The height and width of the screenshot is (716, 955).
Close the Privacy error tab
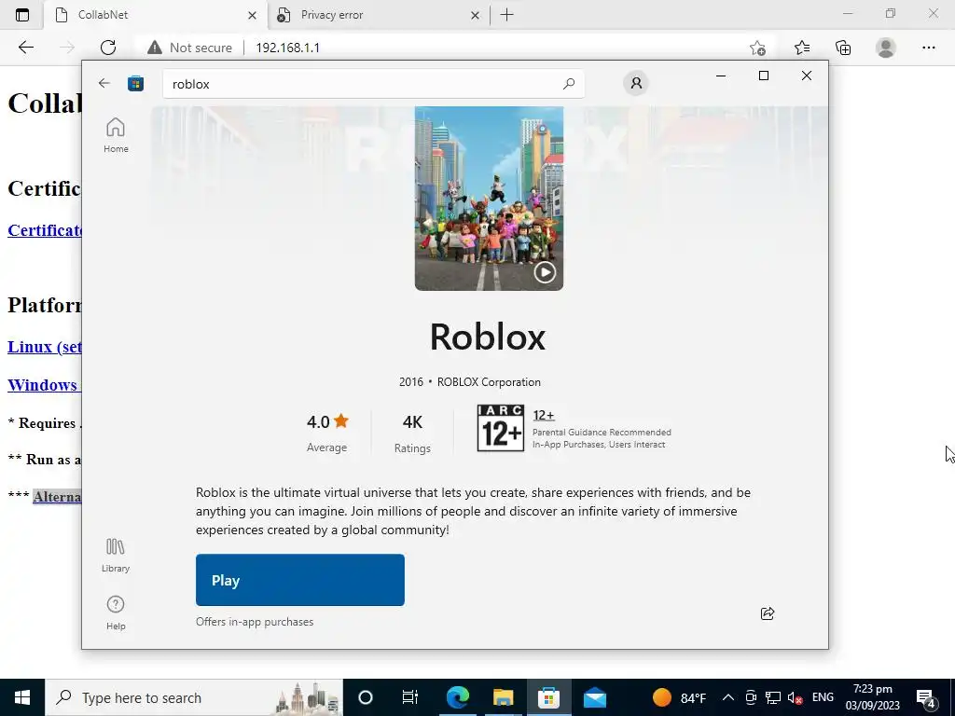[475, 15]
